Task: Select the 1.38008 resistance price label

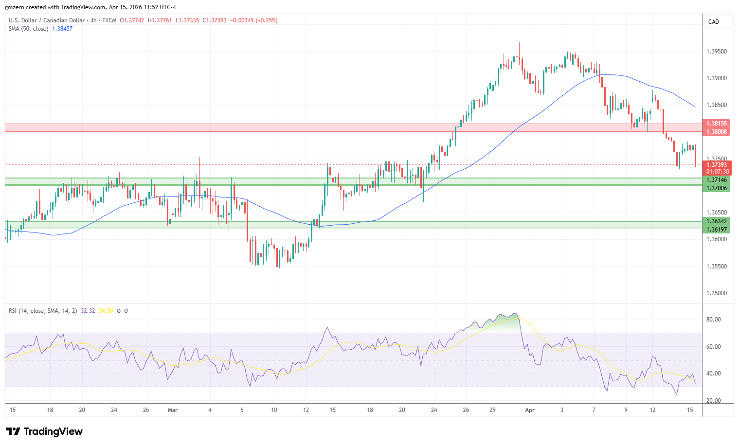Action: coord(717,132)
